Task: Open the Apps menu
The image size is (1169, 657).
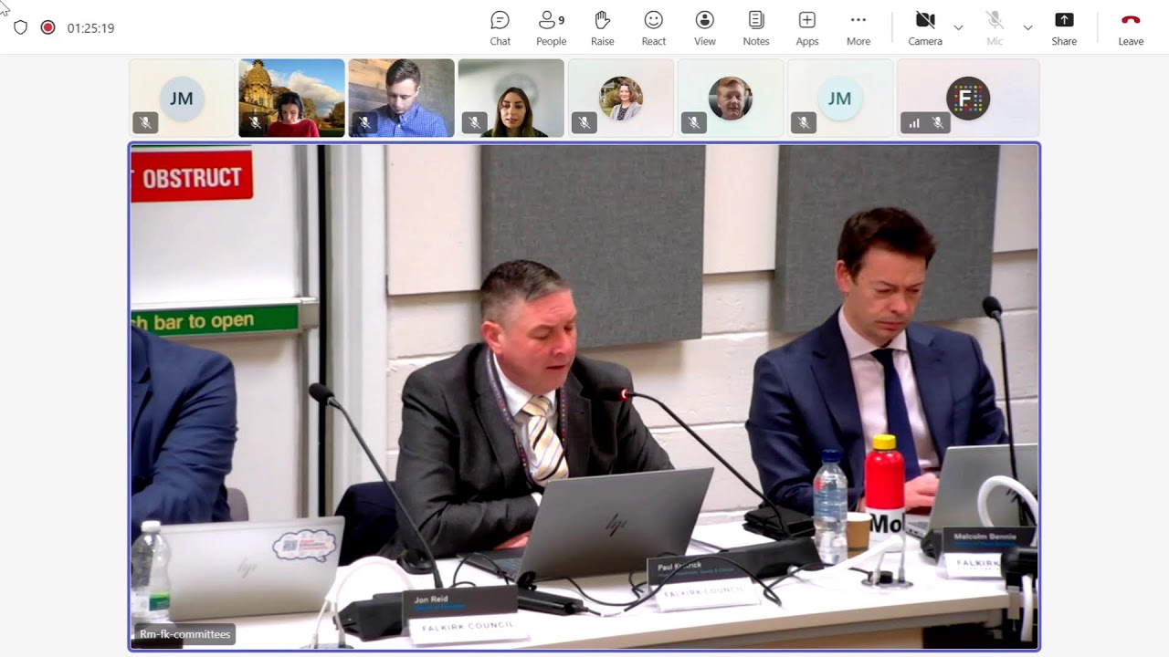Action: [x=806, y=28]
